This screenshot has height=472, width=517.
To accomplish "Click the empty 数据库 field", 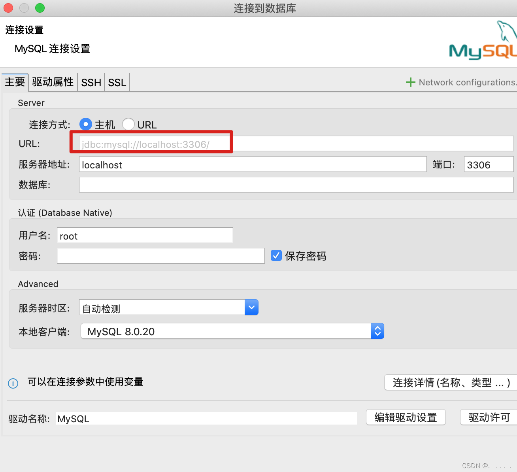I will point(296,185).
